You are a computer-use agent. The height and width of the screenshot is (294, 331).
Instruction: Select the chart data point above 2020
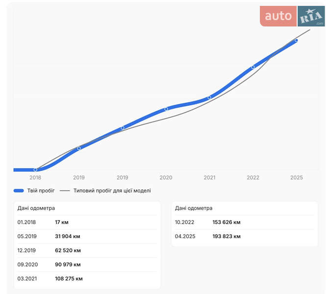[166, 109]
